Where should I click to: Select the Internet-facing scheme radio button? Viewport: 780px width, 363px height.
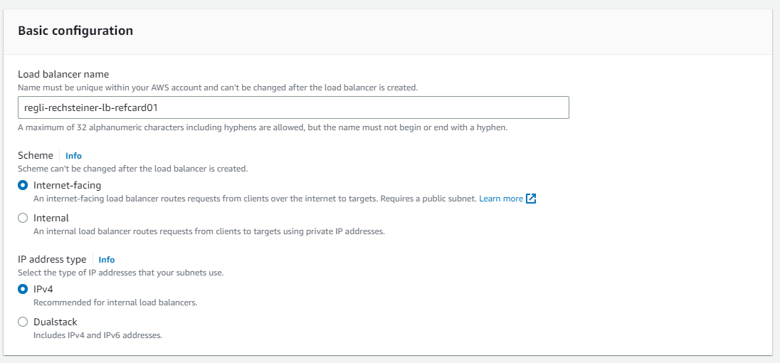[23, 186]
